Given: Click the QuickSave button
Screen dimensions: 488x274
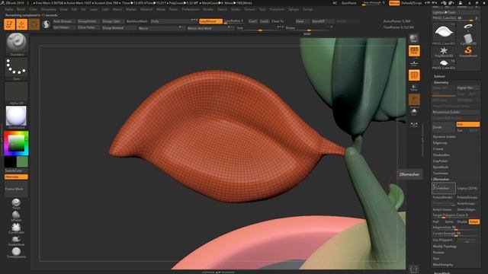Looking at the screenshot, I should pyautogui.click(x=349, y=3).
